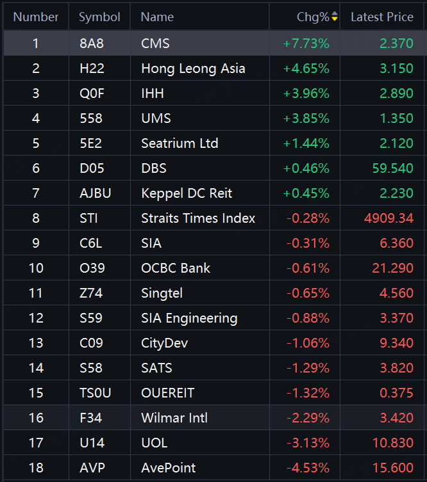
Task: Click the -1.06% change value
Action: click(308, 343)
